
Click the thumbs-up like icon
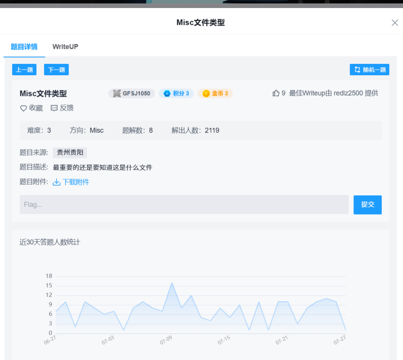(276, 93)
